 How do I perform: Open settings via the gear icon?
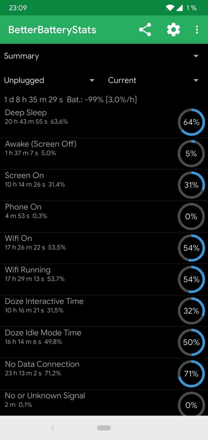point(173,29)
